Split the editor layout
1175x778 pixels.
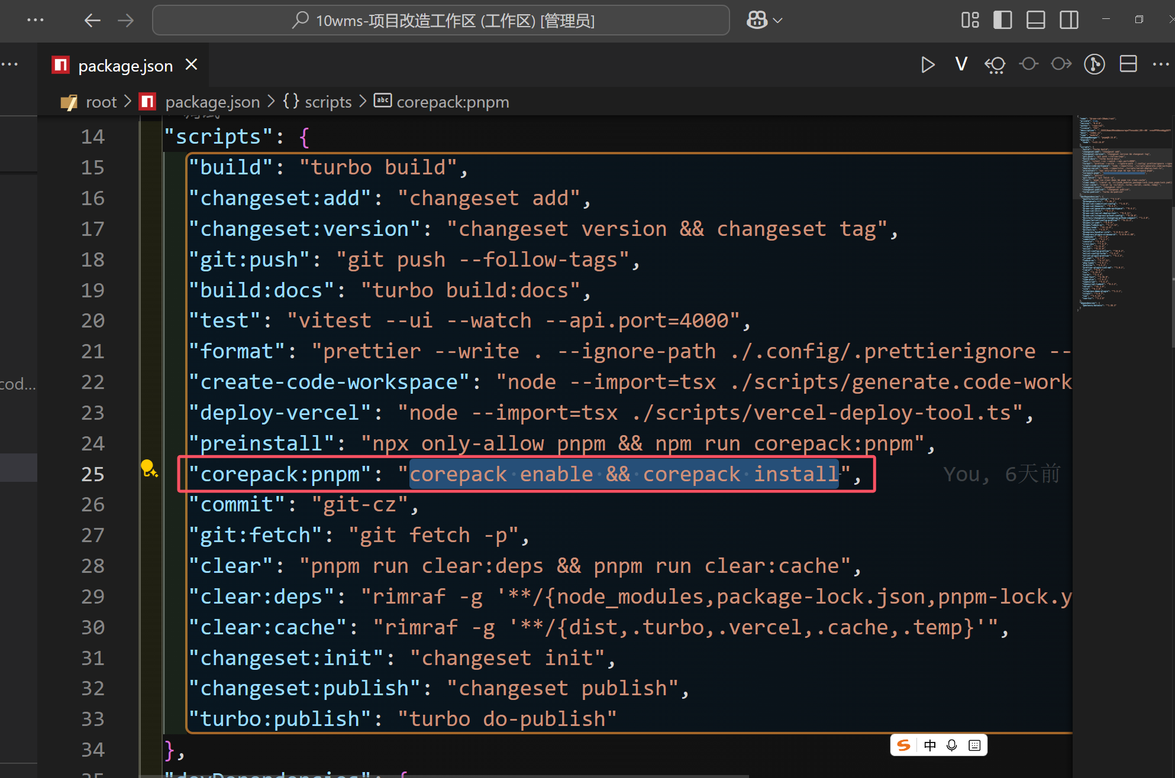click(1128, 64)
